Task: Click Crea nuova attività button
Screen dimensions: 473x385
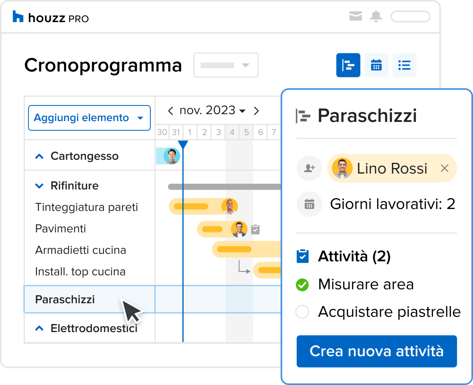Action: pyautogui.click(x=376, y=351)
